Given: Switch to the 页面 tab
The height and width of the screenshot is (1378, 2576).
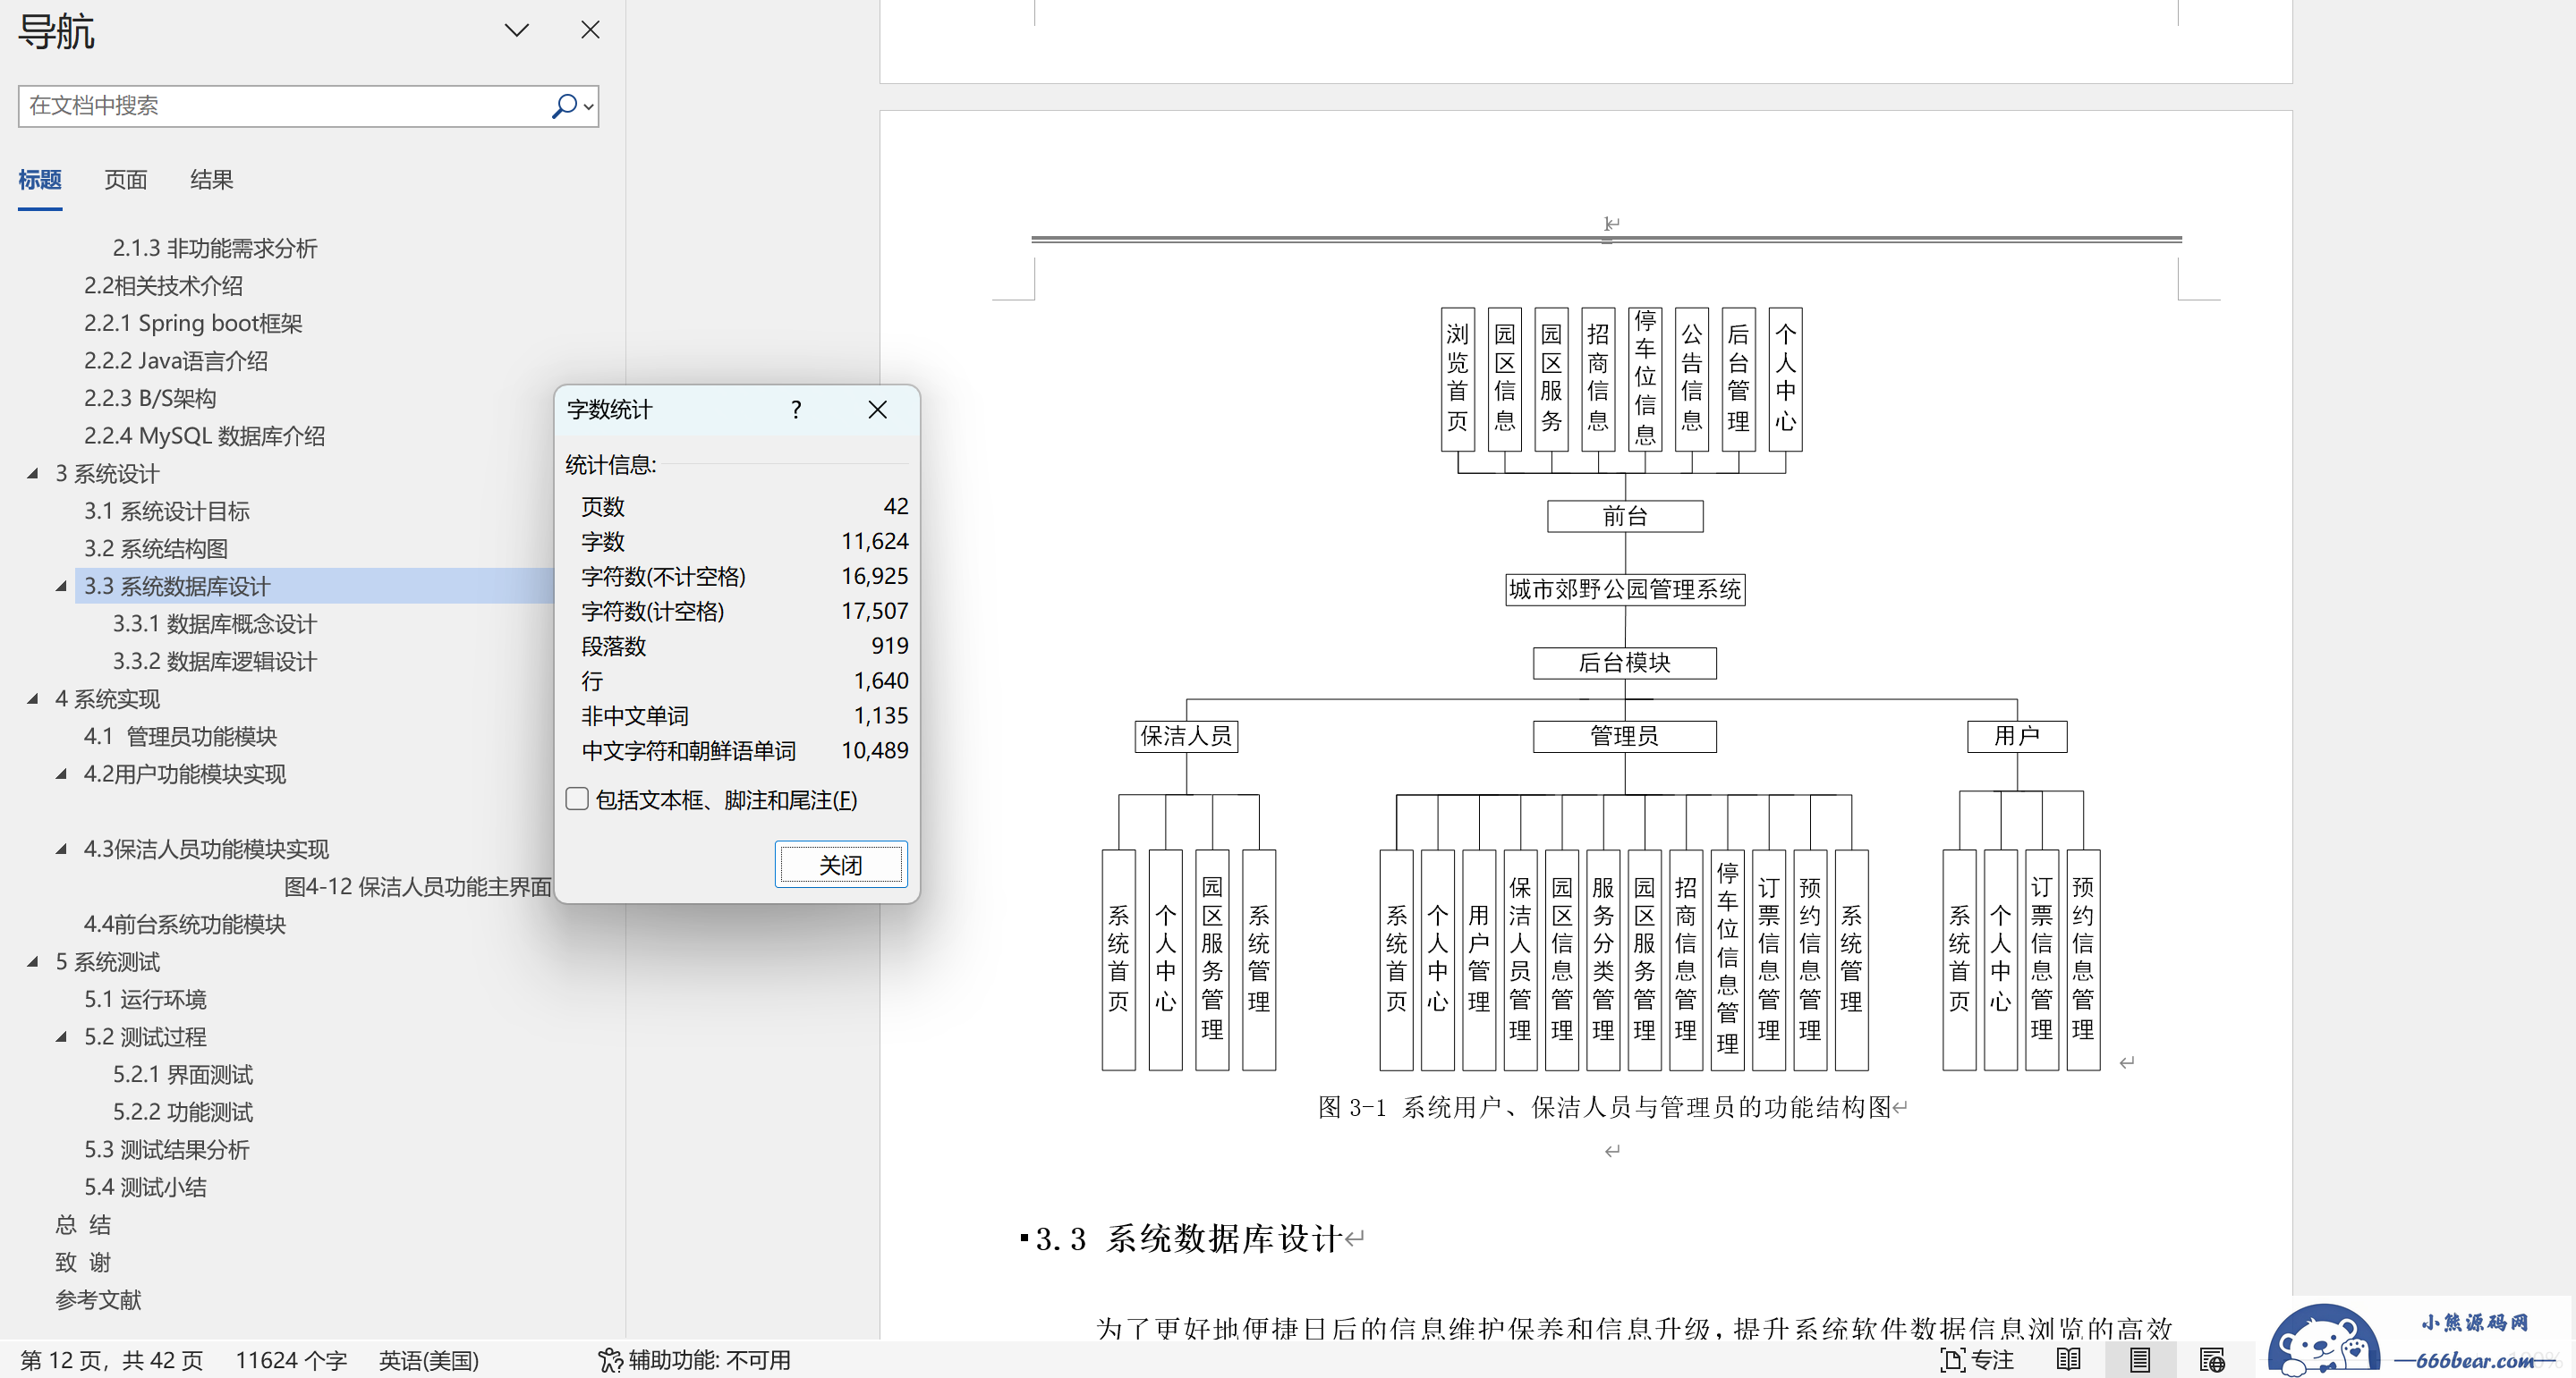Looking at the screenshot, I should point(126,180).
